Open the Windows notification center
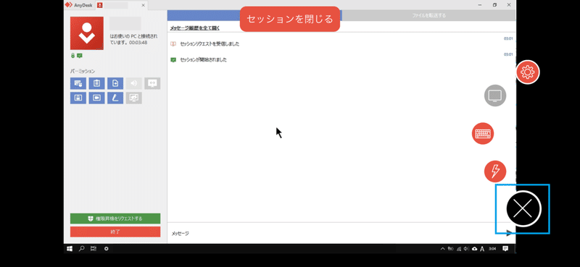The width and height of the screenshot is (580, 267). pyautogui.click(x=505, y=249)
